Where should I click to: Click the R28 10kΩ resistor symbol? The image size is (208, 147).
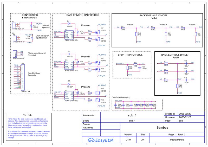[x=135, y=64]
